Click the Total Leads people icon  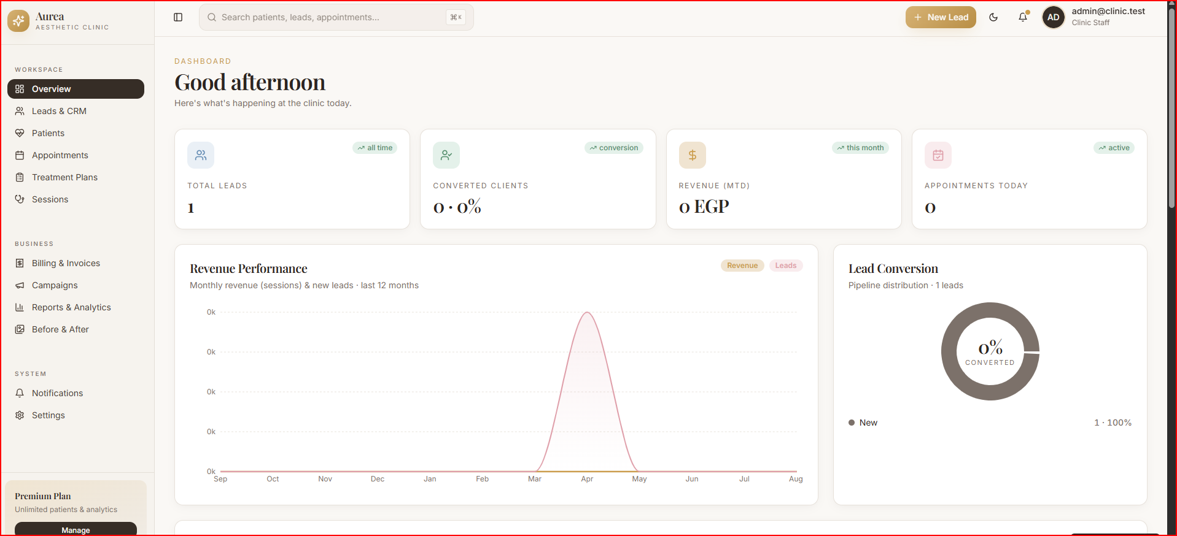tap(201, 155)
